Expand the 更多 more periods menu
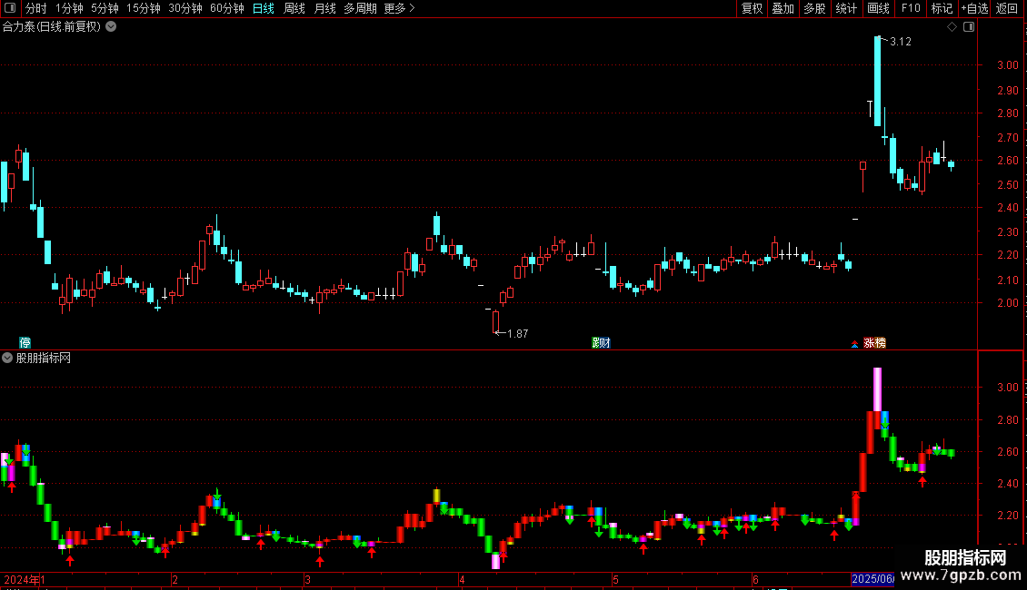The image size is (1027, 590). (399, 8)
